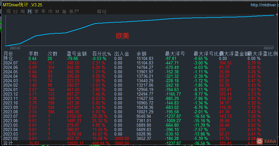The width and height of the screenshot is (279, 146).
Task: Open the 备 notes tab
Action: coord(64,11)
